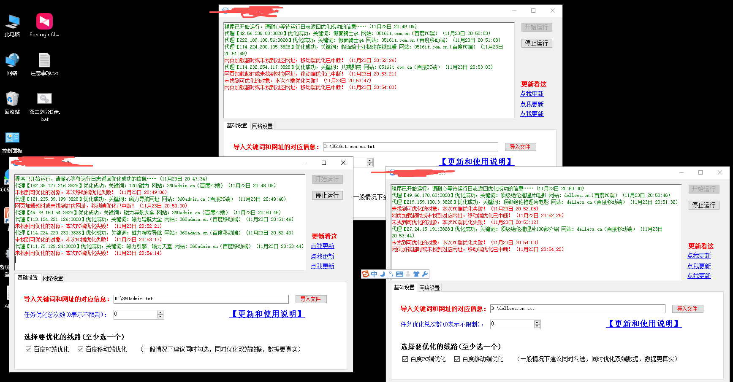Open 【更新和使用说明】 link in the 360admin.txt window
The width and height of the screenshot is (733, 382).
[267, 314]
